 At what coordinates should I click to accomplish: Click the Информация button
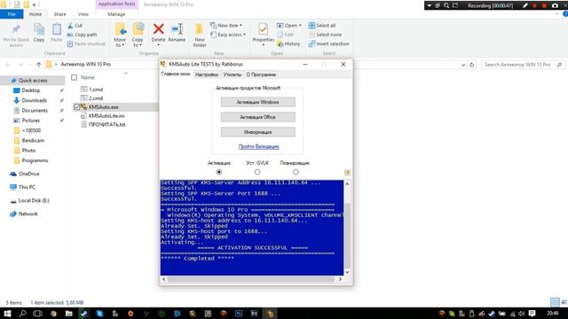pyautogui.click(x=258, y=132)
